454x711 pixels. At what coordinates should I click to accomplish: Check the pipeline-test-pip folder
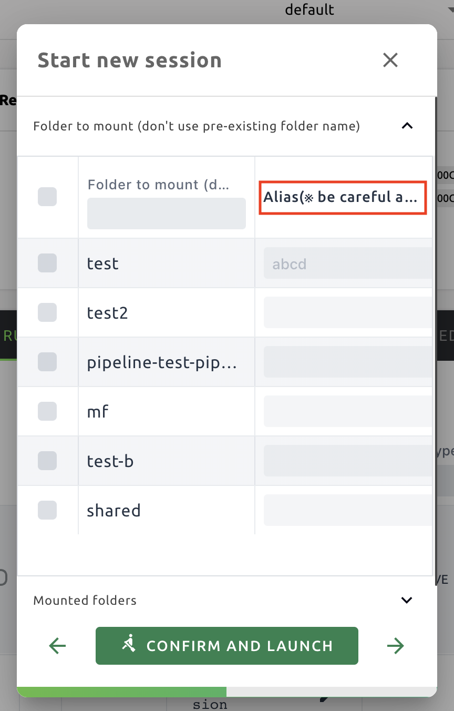click(x=47, y=362)
